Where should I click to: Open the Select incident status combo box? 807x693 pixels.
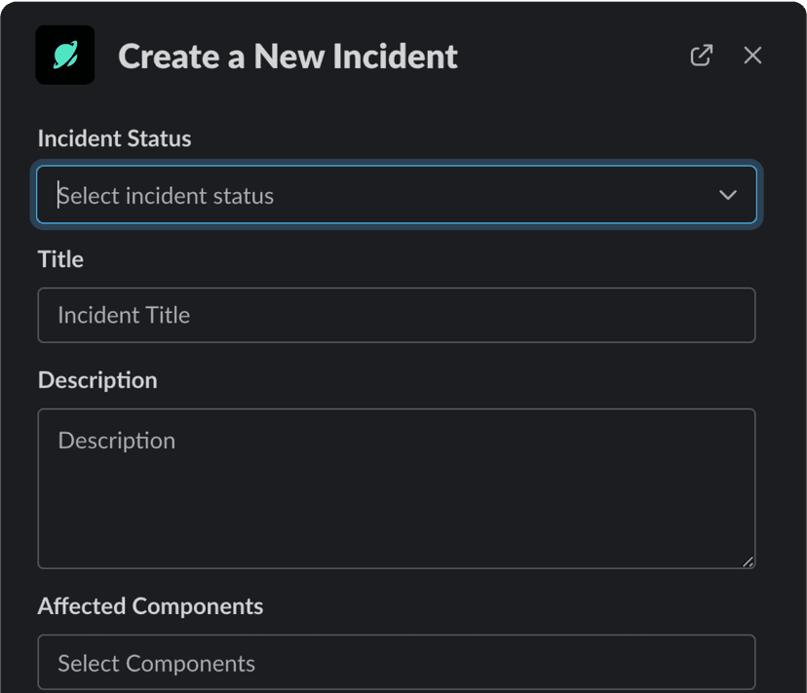click(397, 195)
